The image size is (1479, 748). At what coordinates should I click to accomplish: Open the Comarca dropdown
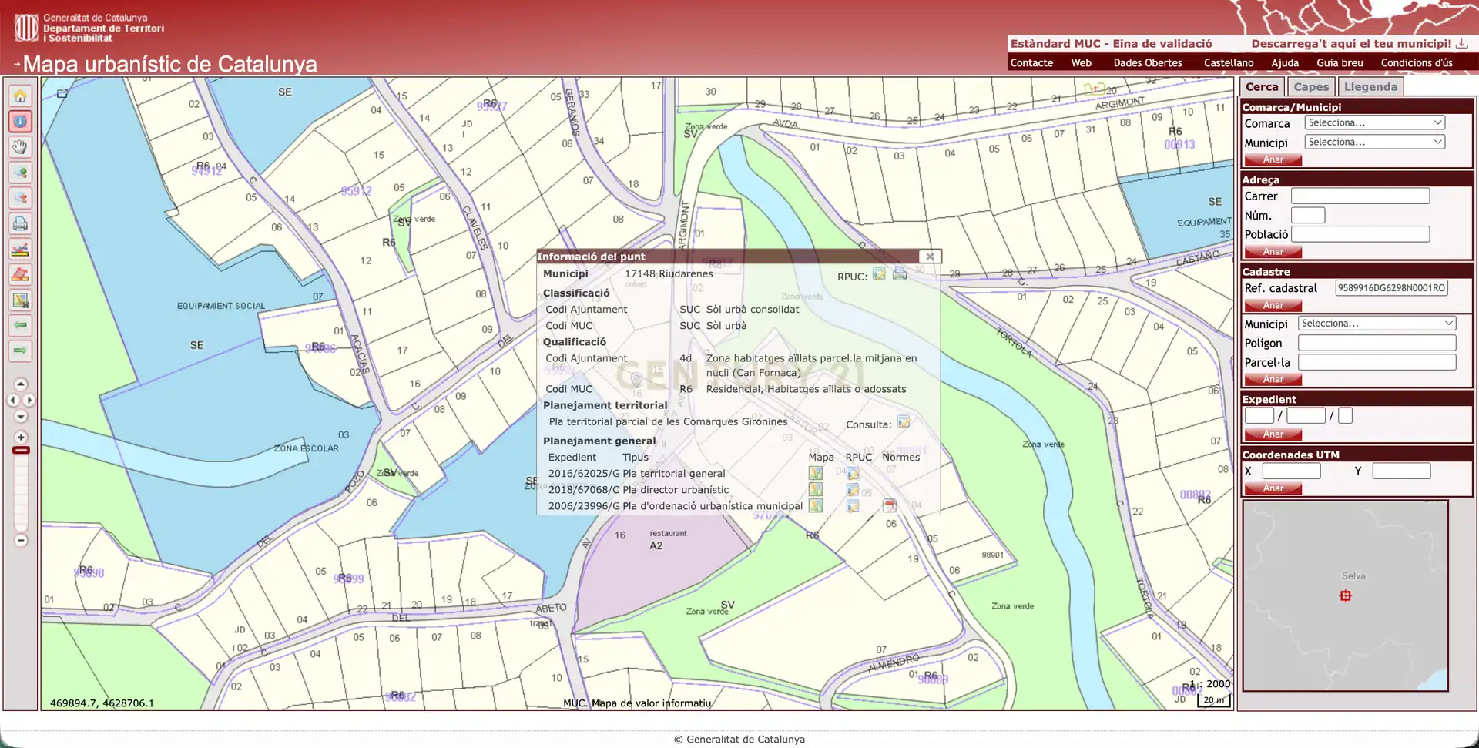[x=1375, y=122]
